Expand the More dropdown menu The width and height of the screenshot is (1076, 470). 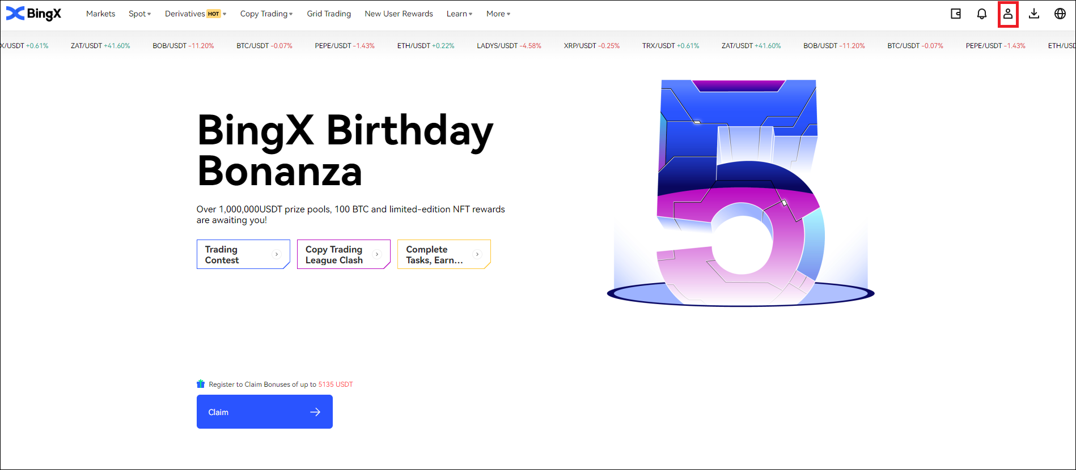tap(498, 14)
